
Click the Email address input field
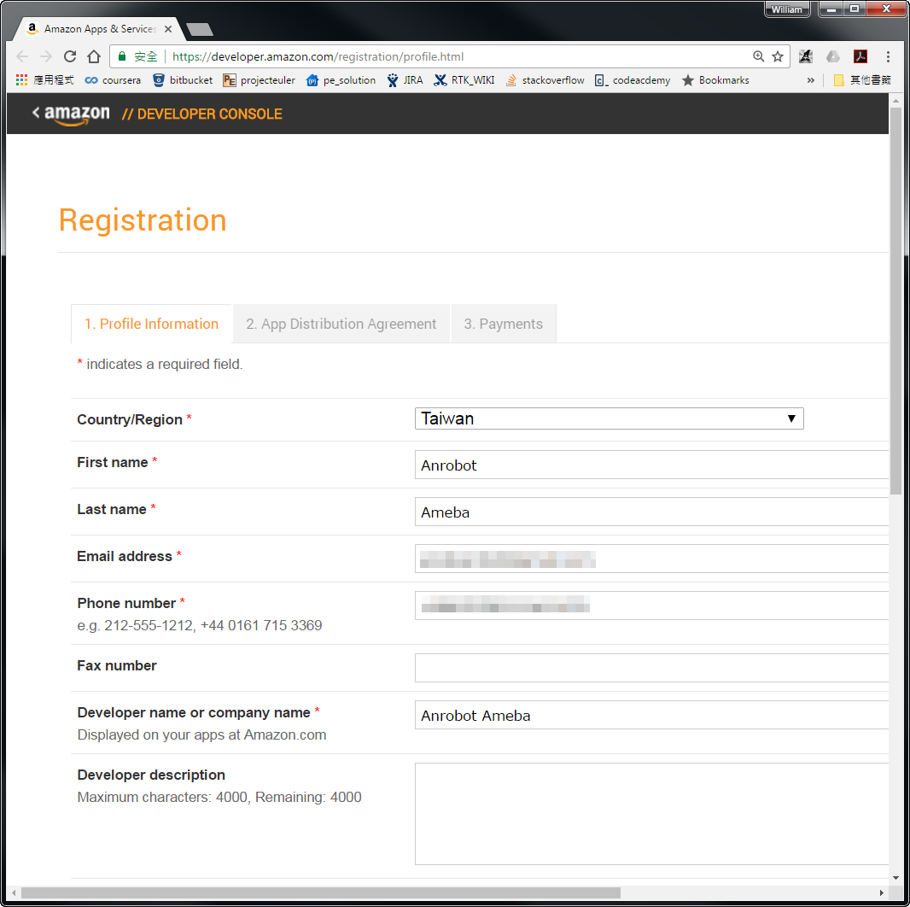(x=651, y=559)
